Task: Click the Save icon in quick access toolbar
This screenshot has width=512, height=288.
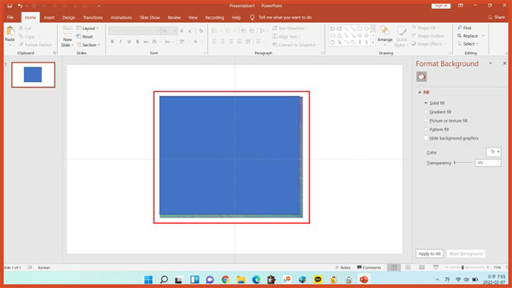Action: click(x=10, y=6)
